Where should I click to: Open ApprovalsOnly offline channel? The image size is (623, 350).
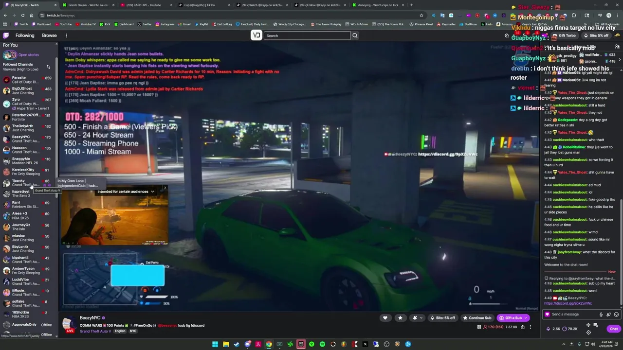pyautogui.click(x=28, y=325)
